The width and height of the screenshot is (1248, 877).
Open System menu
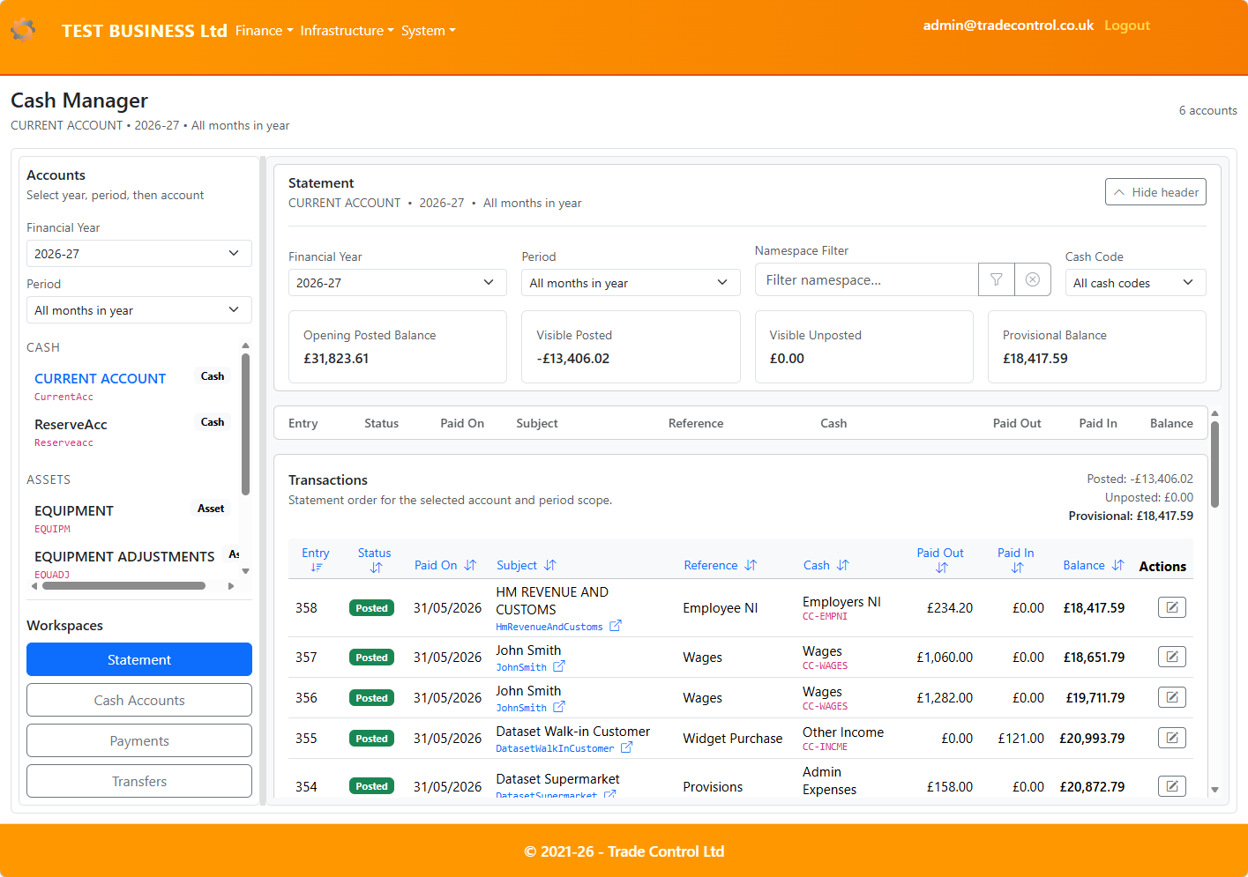pos(428,30)
